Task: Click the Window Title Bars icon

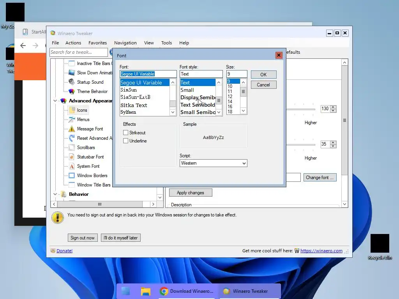Action: 72,185
